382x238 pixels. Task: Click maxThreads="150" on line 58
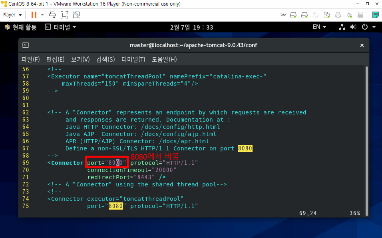tap(90, 83)
